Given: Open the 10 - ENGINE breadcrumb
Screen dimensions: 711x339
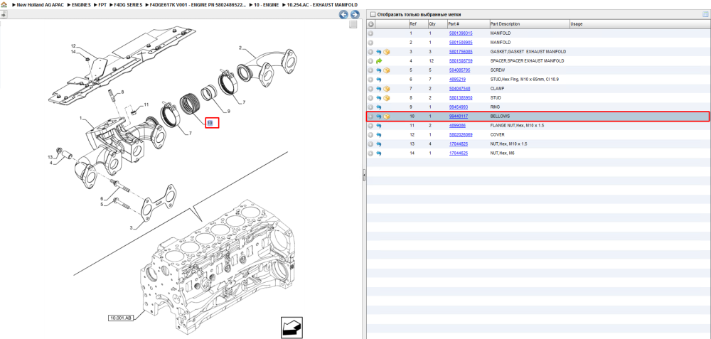Looking at the screenshot, I should click(266, 4).
